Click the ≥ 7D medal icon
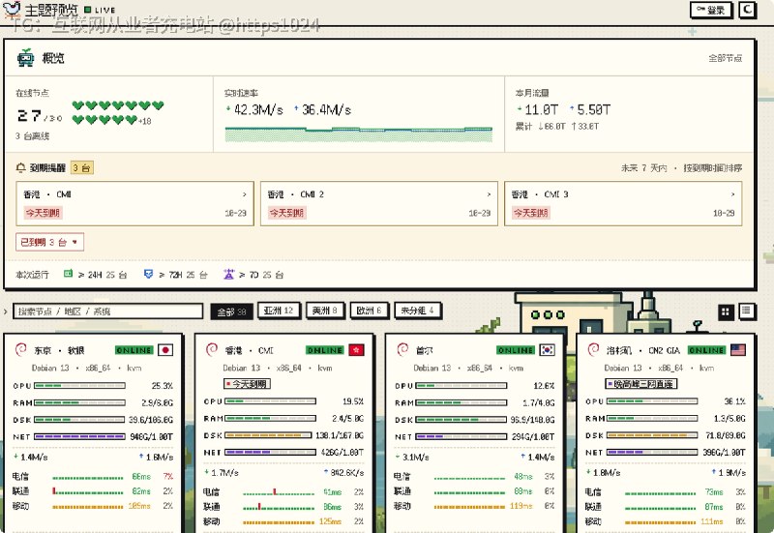 pyautogui.click(x=228, y=274)
